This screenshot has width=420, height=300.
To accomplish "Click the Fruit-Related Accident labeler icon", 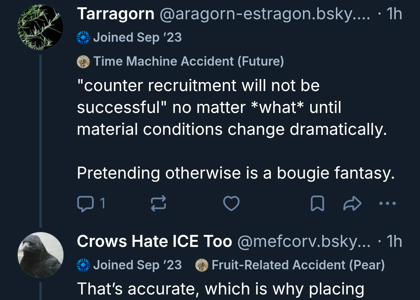I will point(202,265).
